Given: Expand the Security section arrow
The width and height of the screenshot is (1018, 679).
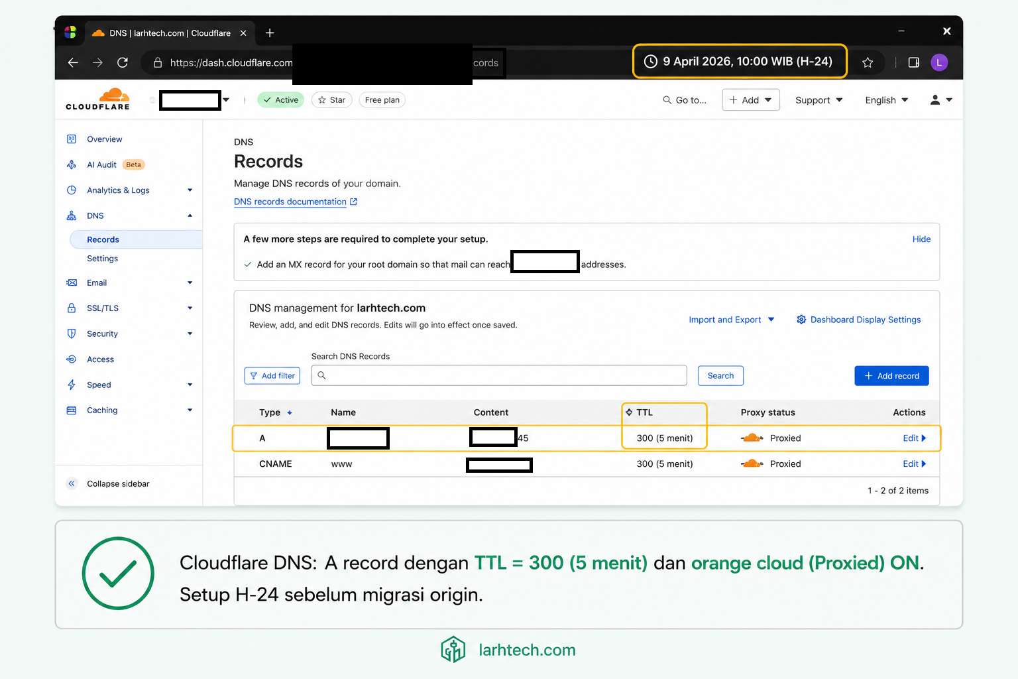Looking at the screenshot, I should pyautogui.click(x=190, y=334).
